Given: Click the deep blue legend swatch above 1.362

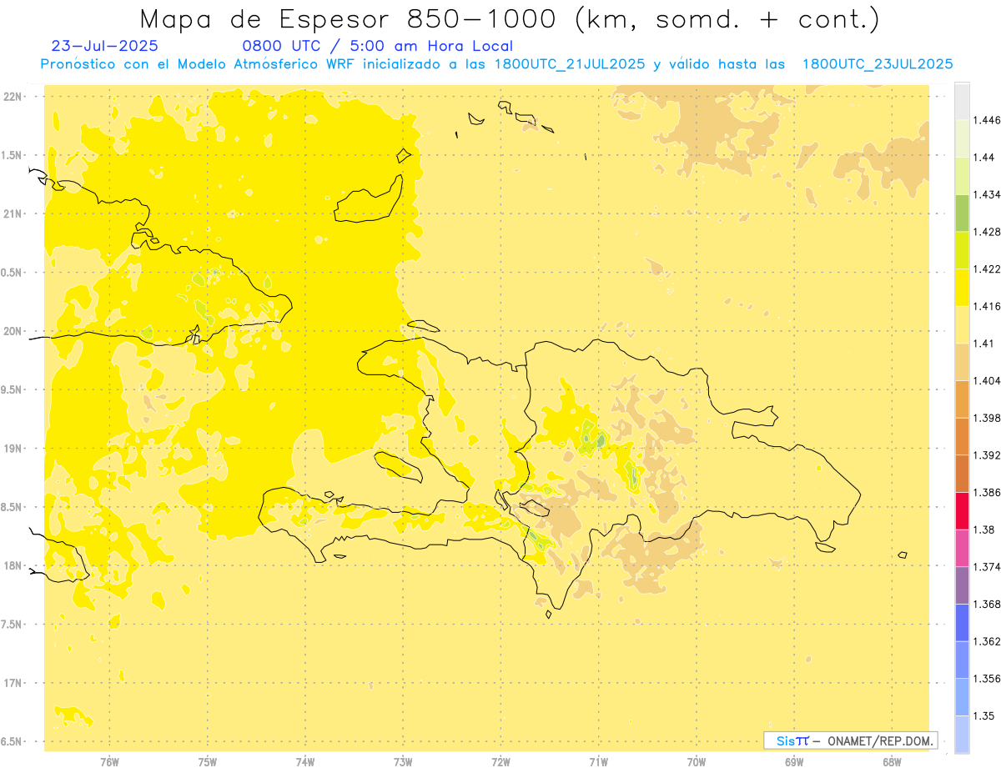Looking at the screenshot, I should [962, 622].
